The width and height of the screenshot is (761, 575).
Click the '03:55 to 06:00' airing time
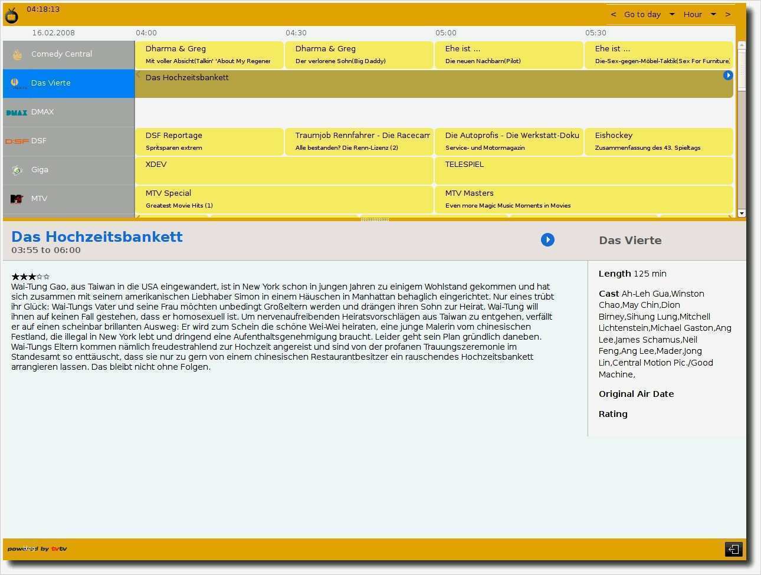tap(46, 250)
